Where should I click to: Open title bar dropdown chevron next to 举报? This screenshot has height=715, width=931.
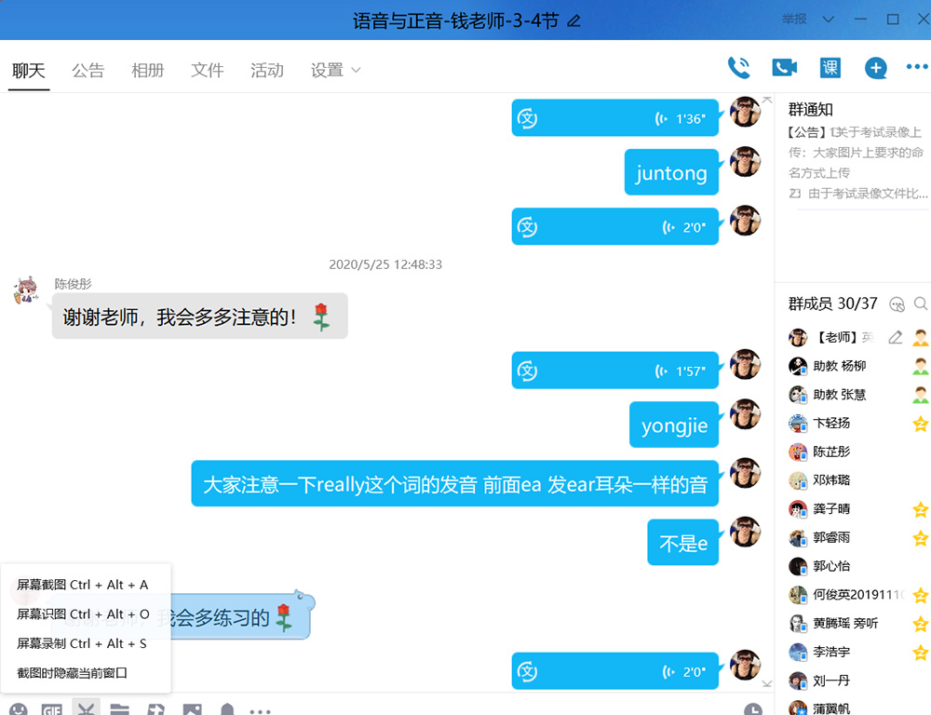tap(829, 20)
